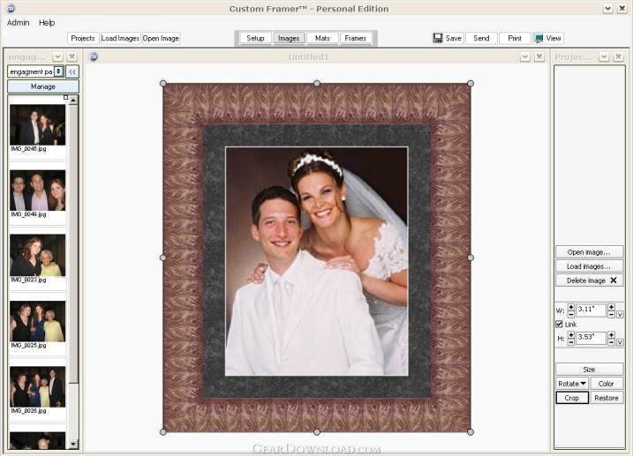Screen dimensions: 633x456
Task: Click the Send button
Action: coord(481,38)
